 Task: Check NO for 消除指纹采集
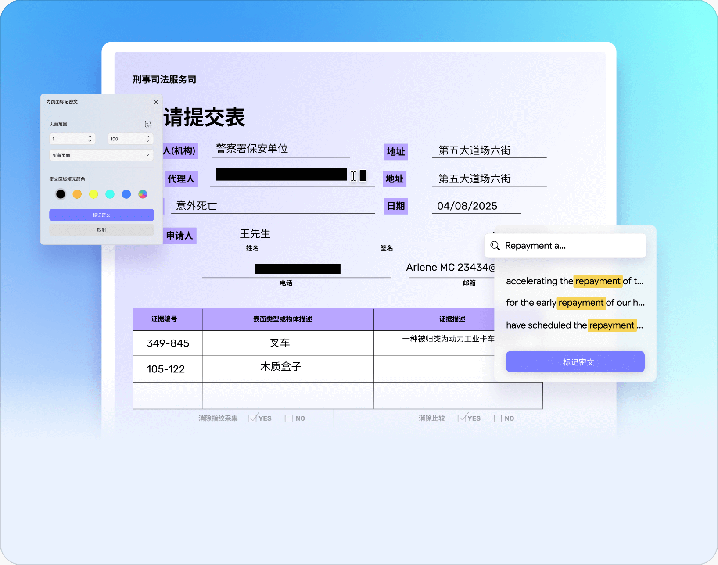tap(289, 418)
